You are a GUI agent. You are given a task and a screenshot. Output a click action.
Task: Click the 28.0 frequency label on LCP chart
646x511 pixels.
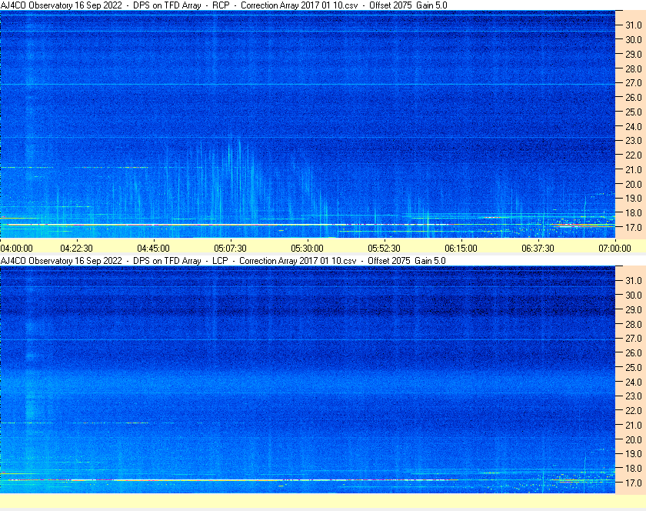[x=634, y=324]
